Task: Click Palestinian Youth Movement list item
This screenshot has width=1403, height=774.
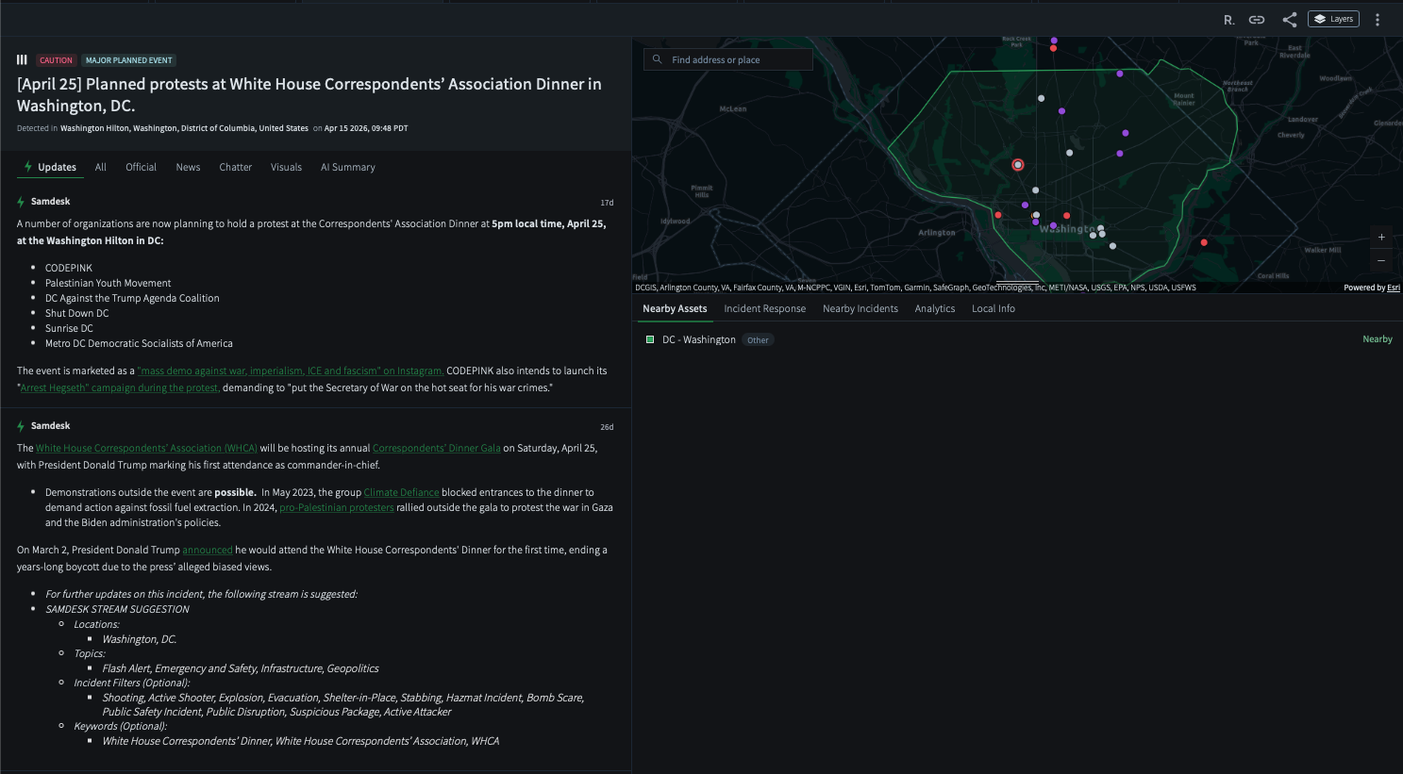Action: click(x=109, y=283)
